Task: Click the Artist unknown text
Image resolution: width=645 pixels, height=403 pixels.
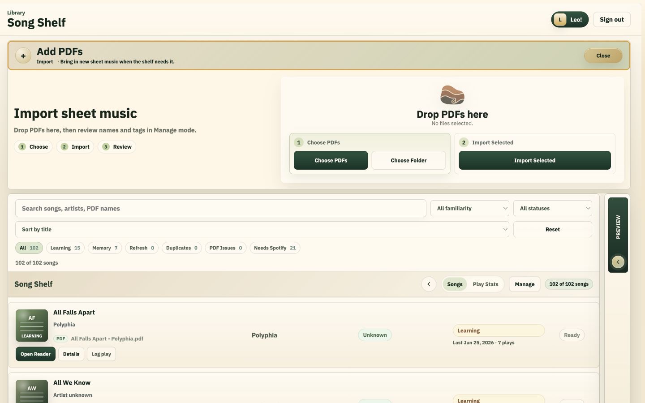Action: pos(73,395)
